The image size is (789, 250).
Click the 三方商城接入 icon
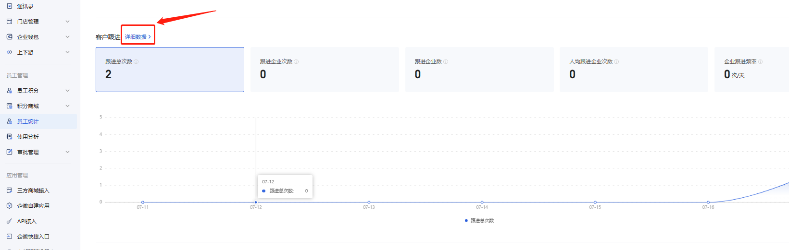coord(9,190)
